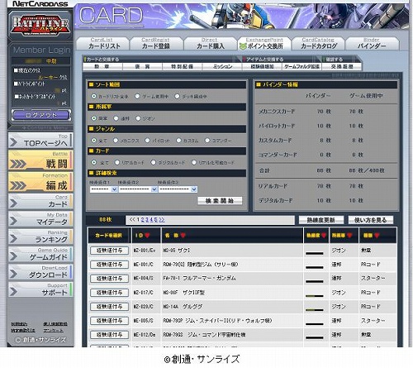Click the arrow icon on マイデータ
The image size is (413, 368).
click(x=13, y=221)
